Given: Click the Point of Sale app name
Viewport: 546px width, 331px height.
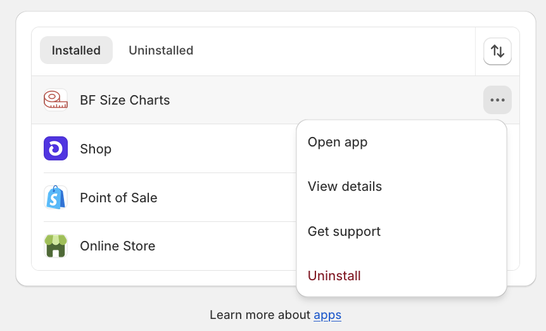Looking at the screenshot, I should coord(118,198).
